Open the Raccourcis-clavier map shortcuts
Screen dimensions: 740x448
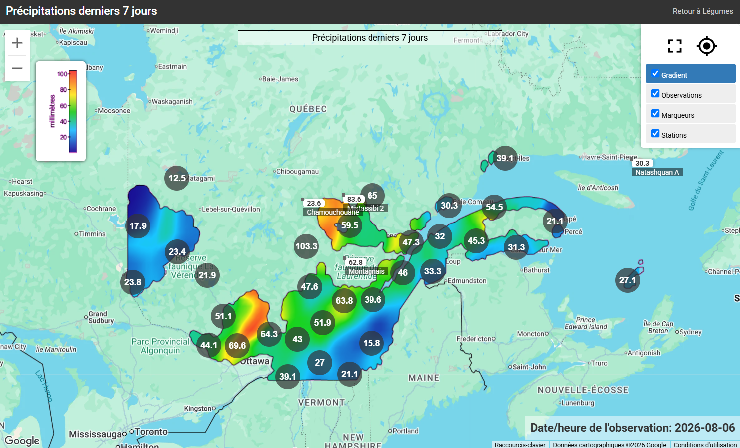click(x=520, y=445)
